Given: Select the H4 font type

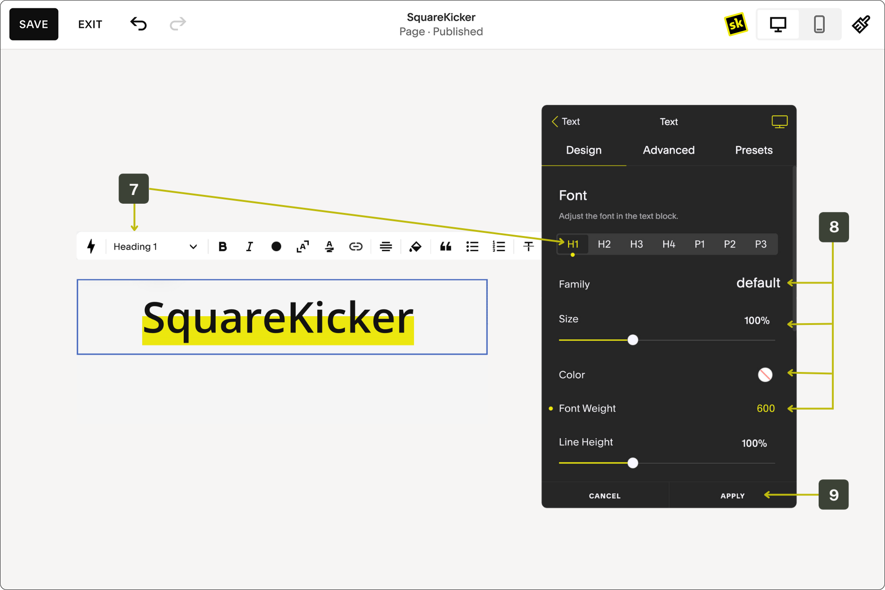Looking at the screenshot, I should (668, 244).
